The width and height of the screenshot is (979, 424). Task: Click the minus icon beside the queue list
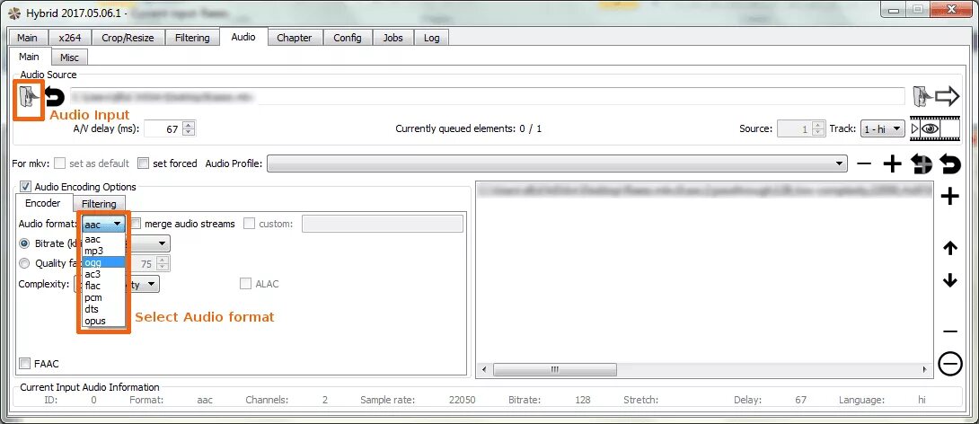pyautogui.click(x=949, y=331)
